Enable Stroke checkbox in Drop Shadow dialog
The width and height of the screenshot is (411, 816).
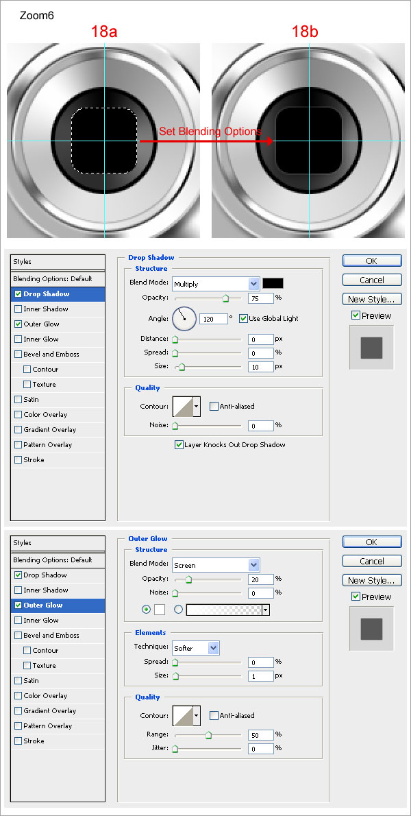(18, 460)
